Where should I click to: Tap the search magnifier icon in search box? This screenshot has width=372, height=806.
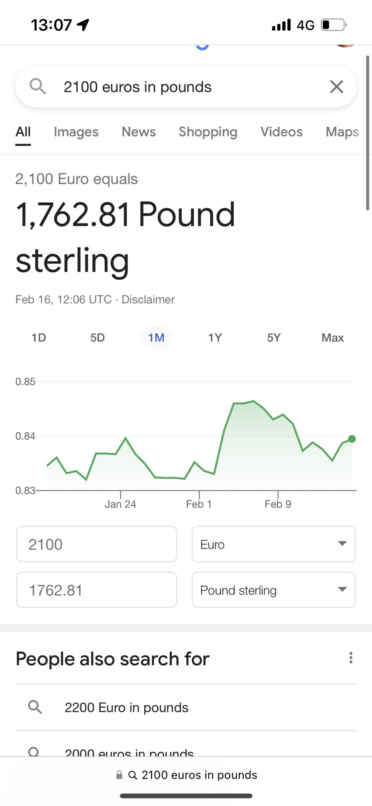[38, 86]
